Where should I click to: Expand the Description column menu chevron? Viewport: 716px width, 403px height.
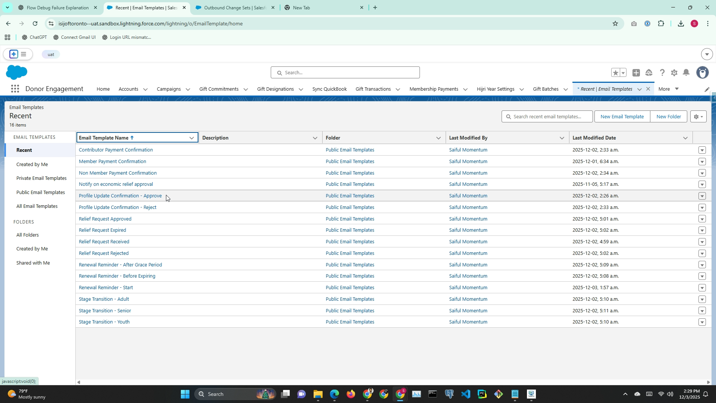(315, 138)
